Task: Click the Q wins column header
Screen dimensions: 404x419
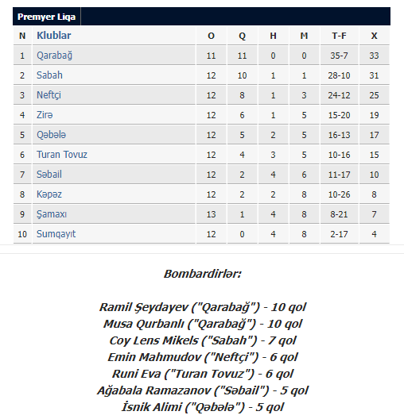Action: coord(242,36)
